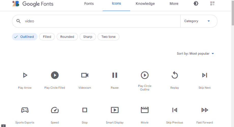The width and height of the screenshot is (234, 127).
Task: Open the Fonts tab
Action: point(89,4)
